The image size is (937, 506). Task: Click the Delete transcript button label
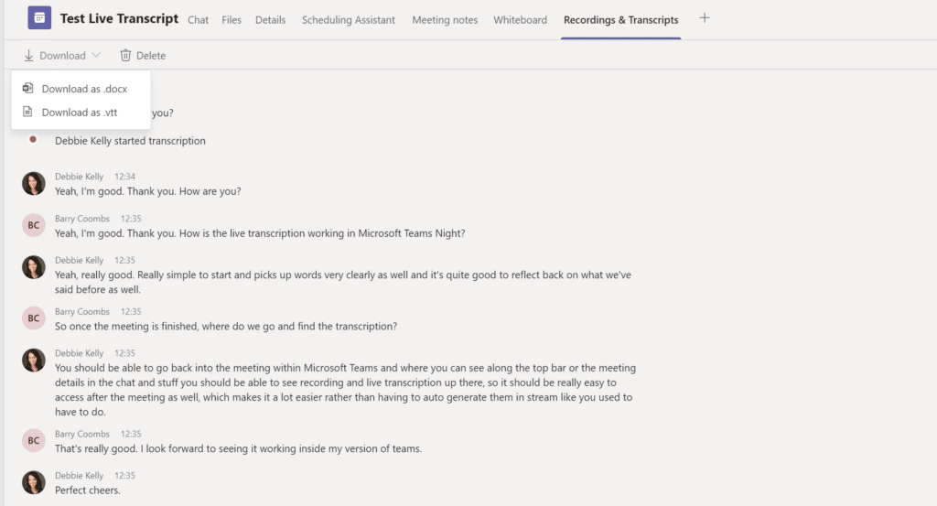click(151, 56)
